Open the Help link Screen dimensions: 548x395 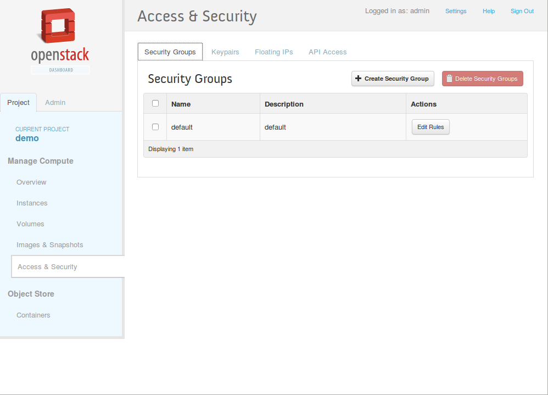tap(489, 11)
